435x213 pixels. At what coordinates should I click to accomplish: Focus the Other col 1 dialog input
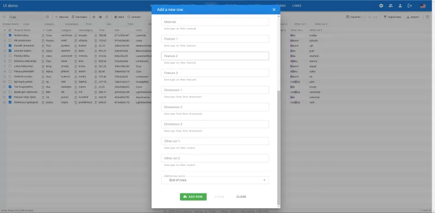click(215, 141)
